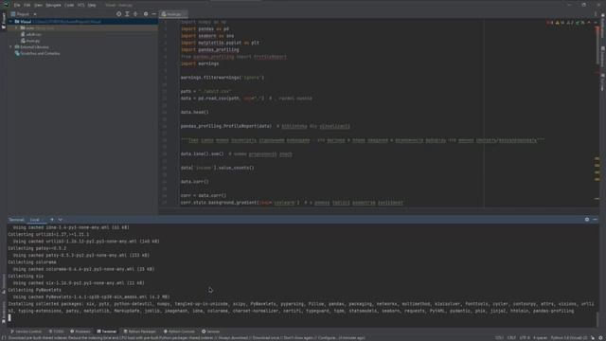This screenshot has width=606, height=341.
Task: Open the File menu
Action: click(17, 5)
